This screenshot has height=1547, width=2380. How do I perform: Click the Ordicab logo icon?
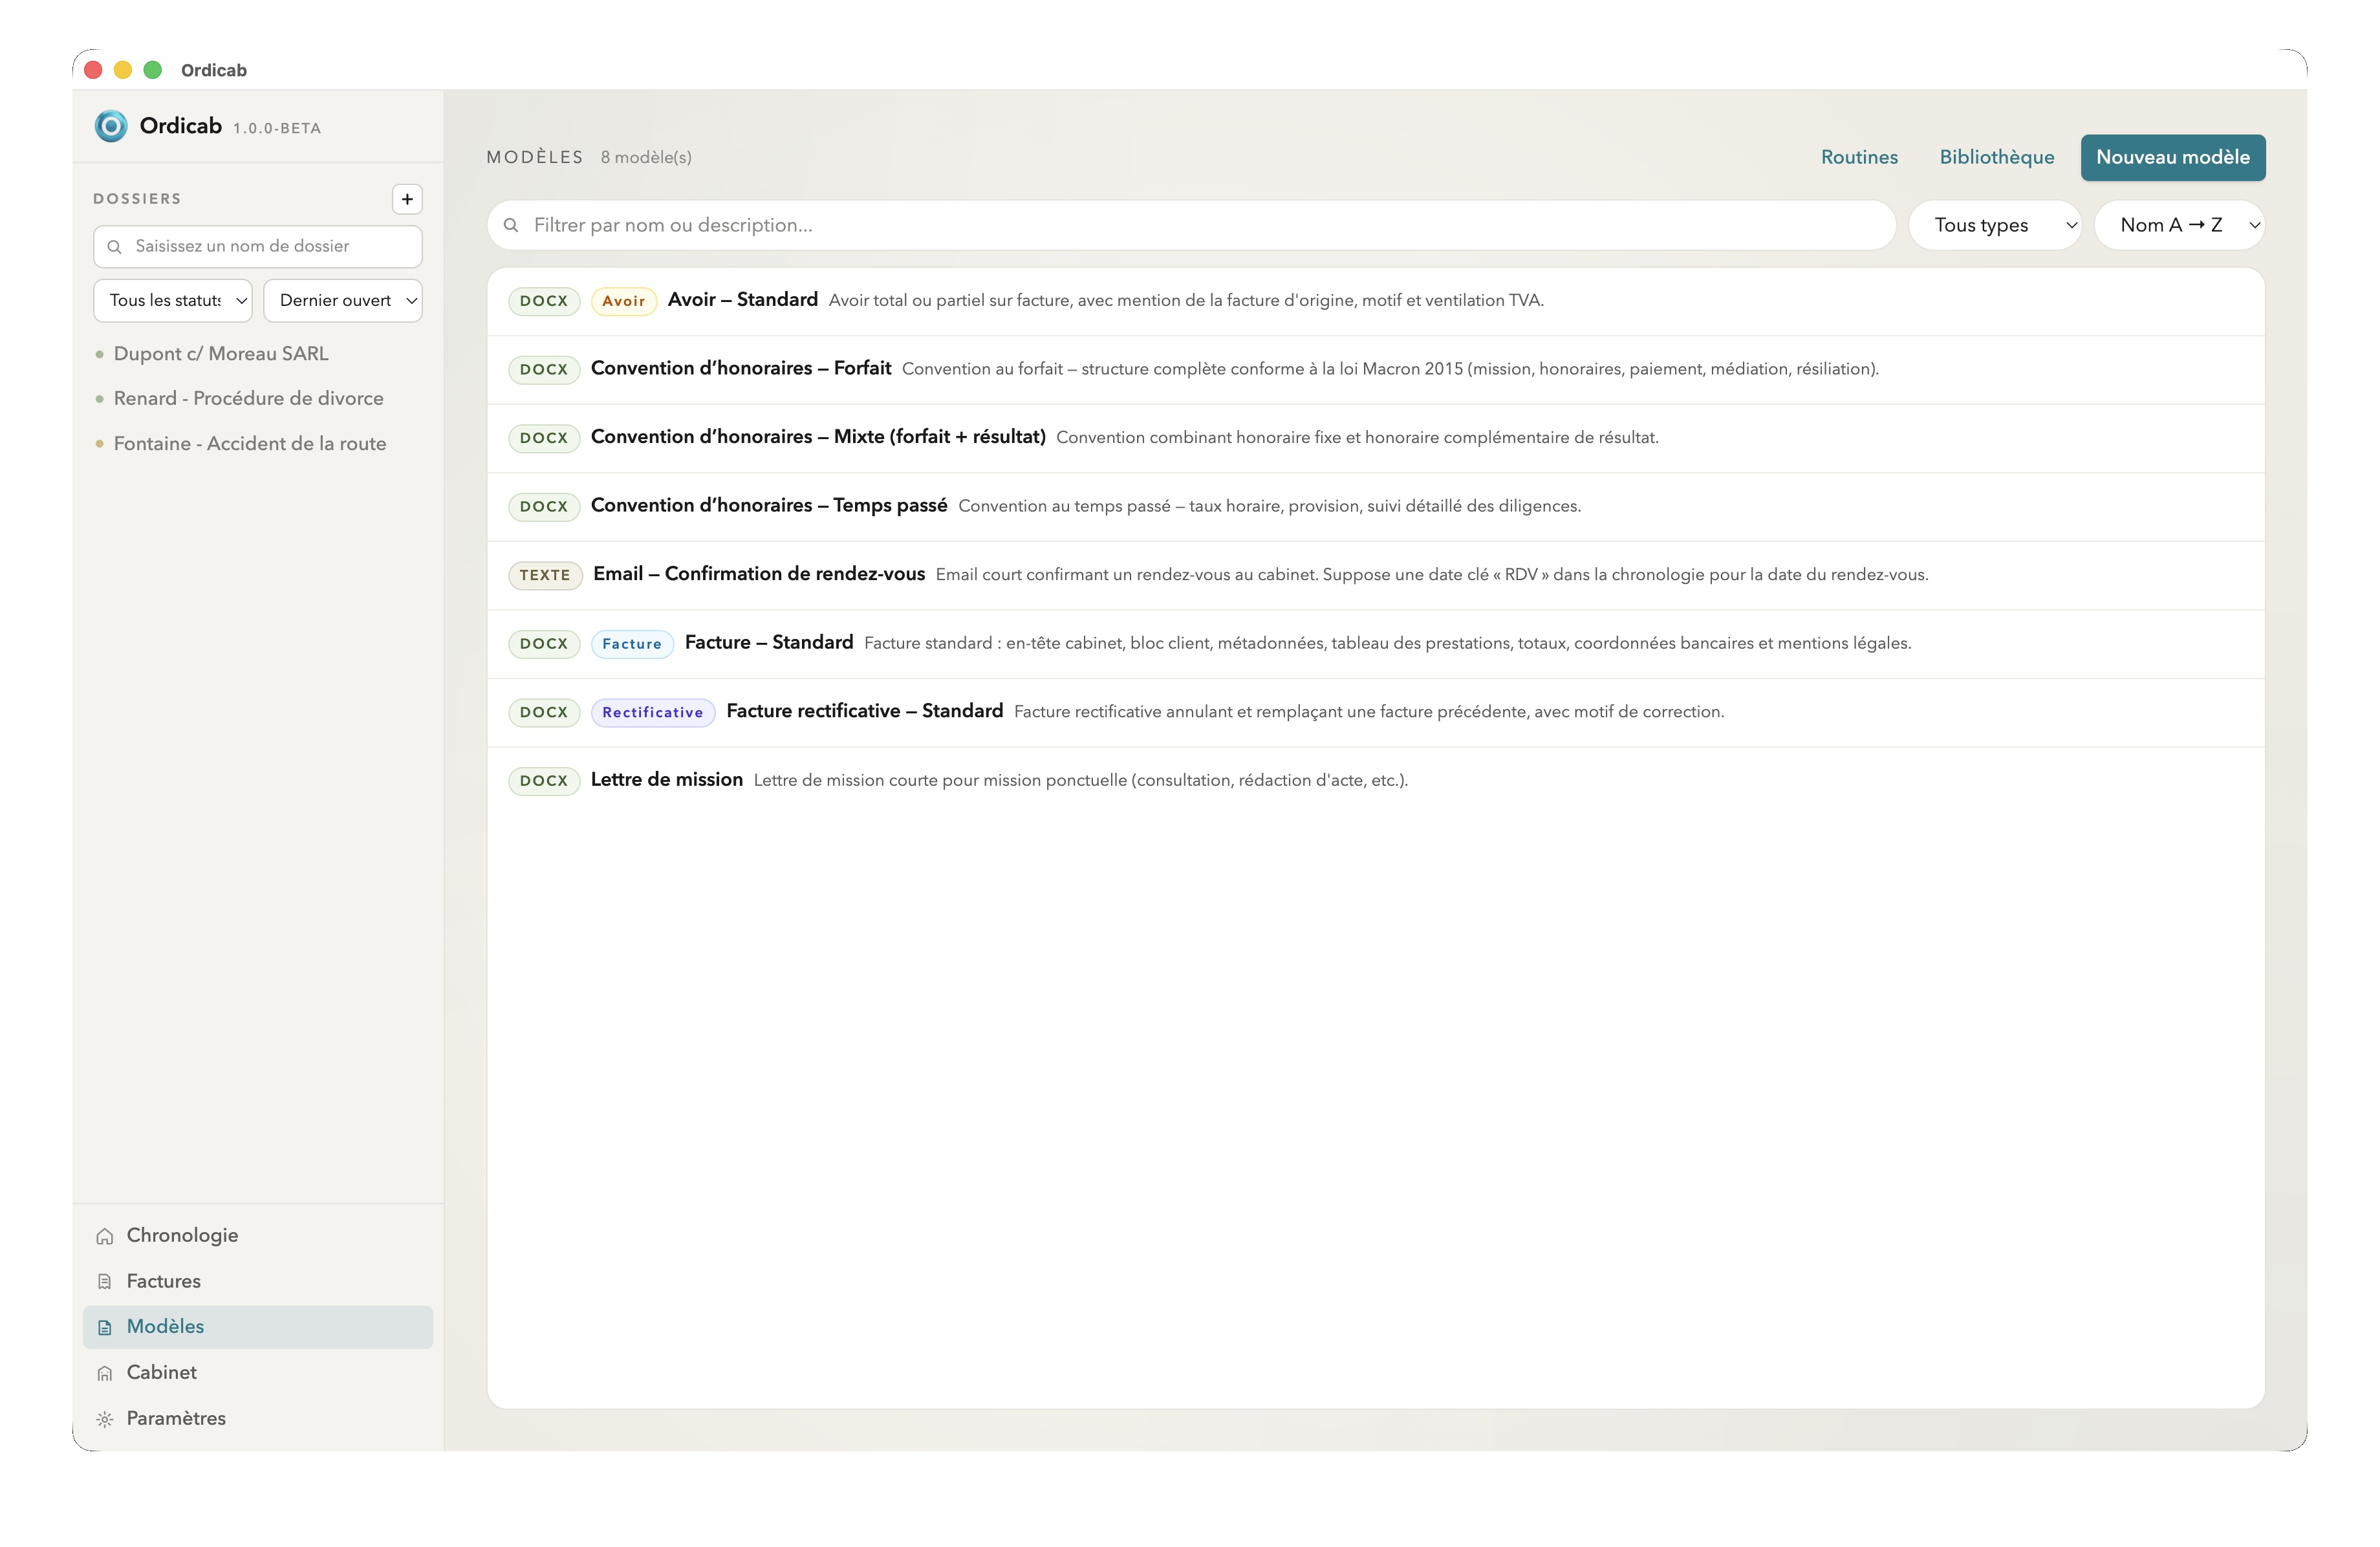point(111,126)
